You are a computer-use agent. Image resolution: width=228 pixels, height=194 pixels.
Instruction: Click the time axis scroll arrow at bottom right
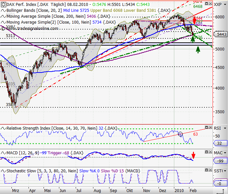point(220,191)
